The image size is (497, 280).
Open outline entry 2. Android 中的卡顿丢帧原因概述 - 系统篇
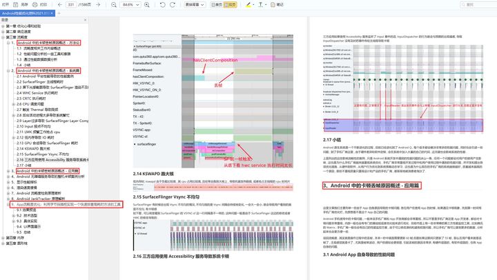48,70
